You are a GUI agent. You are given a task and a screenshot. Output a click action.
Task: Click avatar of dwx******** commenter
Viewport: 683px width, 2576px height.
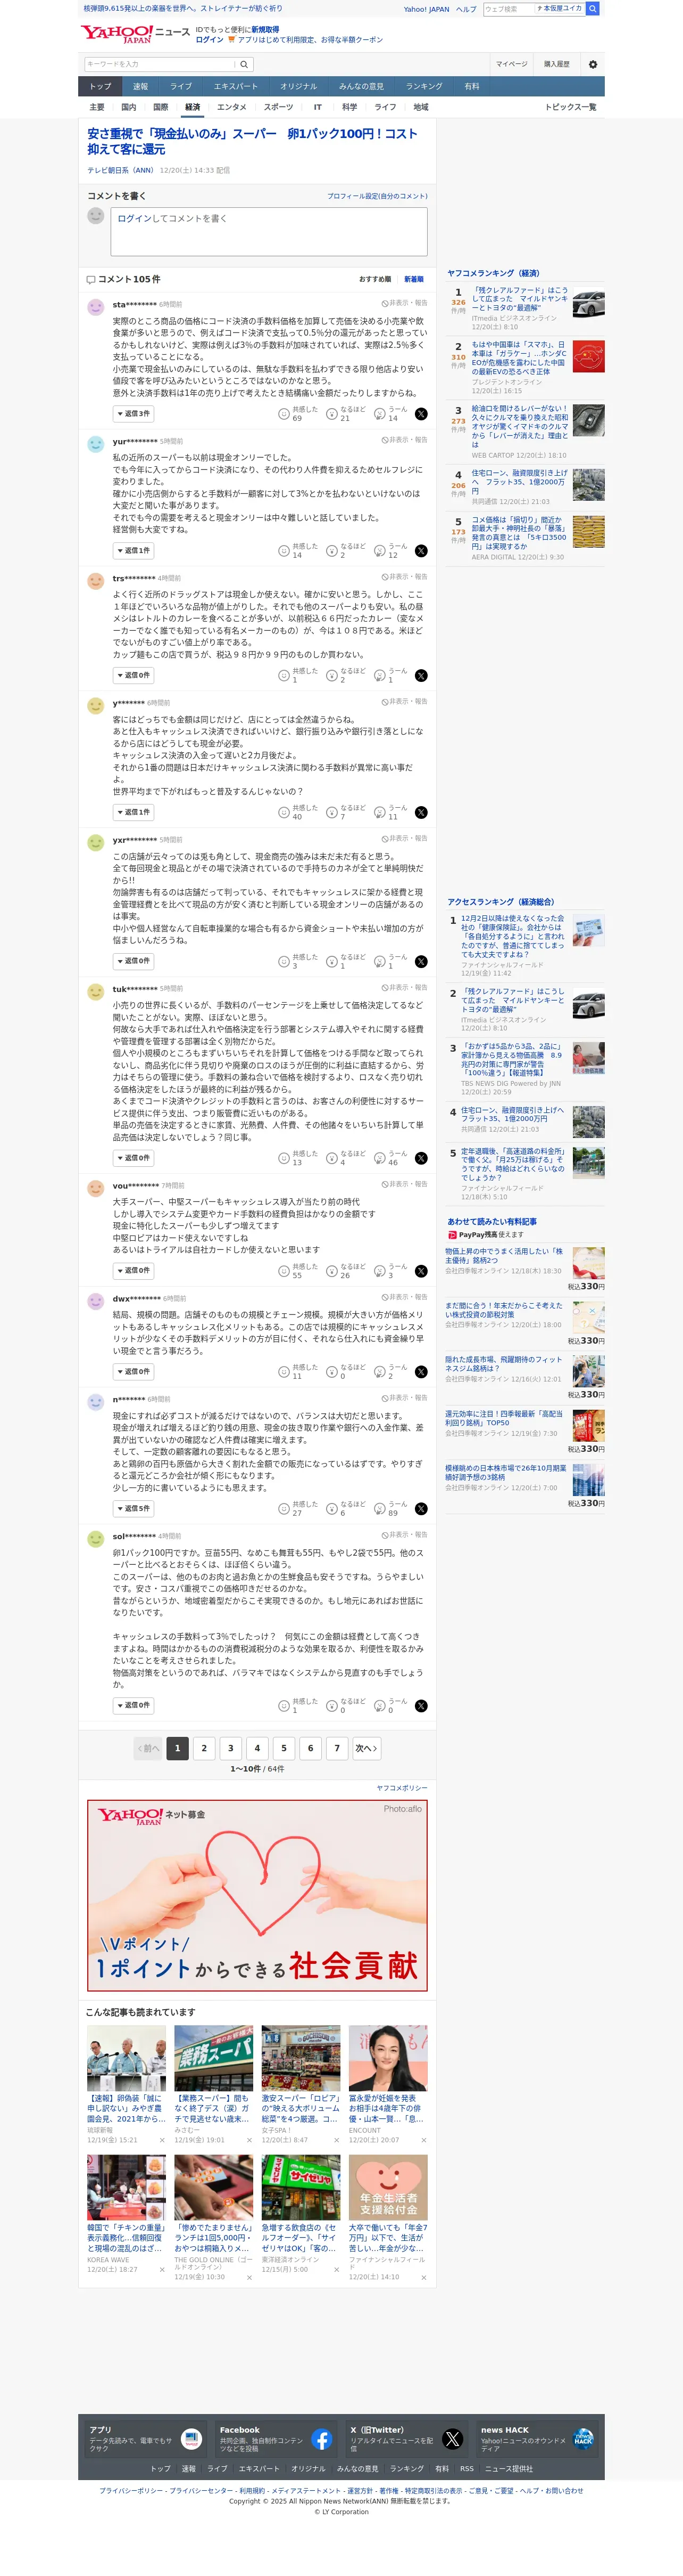pyautogui.click(x=96, y=1302)
